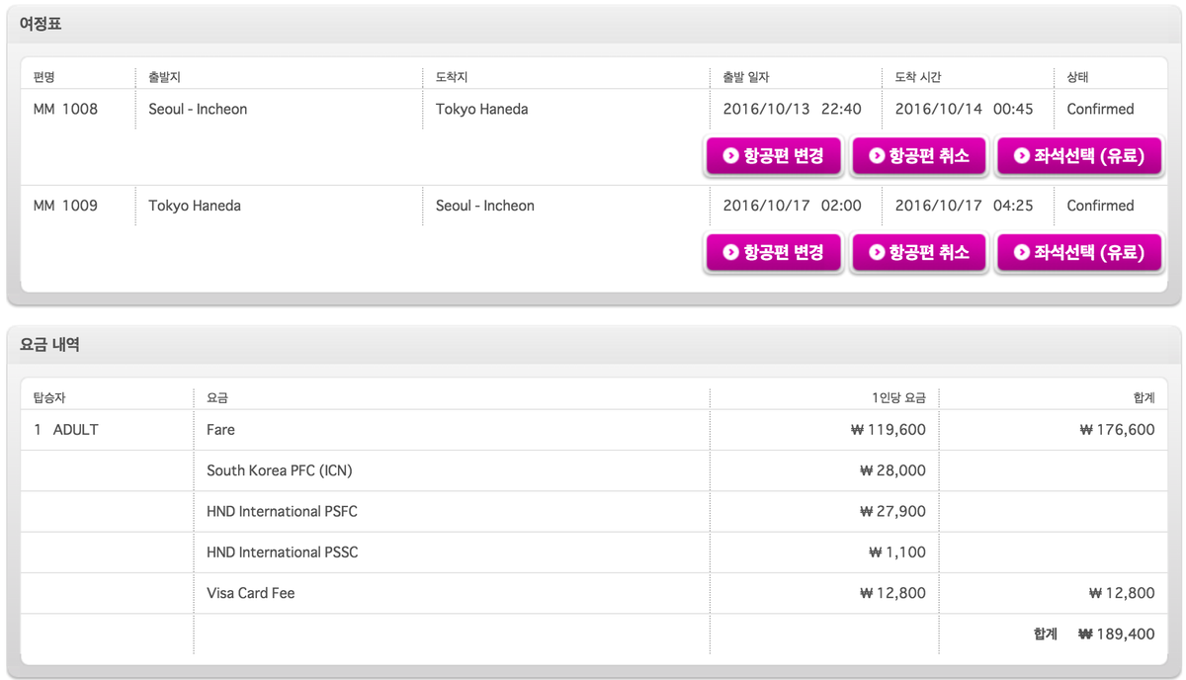The width and height of the screenshot is (1186, 680).
Task: Click flight number MM 1009
Action: [x=65, y=207]
